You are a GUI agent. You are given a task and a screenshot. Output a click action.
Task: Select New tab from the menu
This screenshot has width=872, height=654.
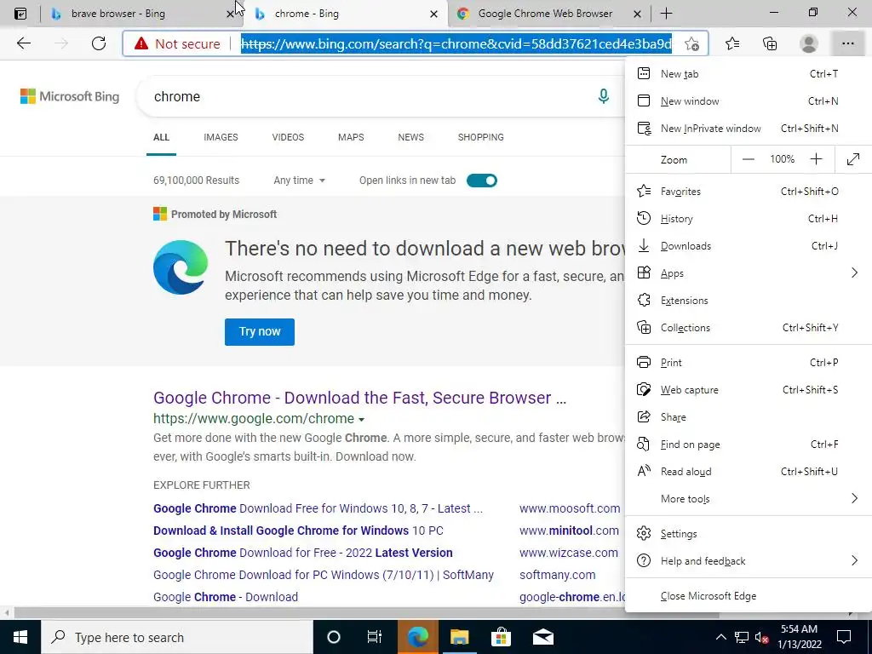749,74
